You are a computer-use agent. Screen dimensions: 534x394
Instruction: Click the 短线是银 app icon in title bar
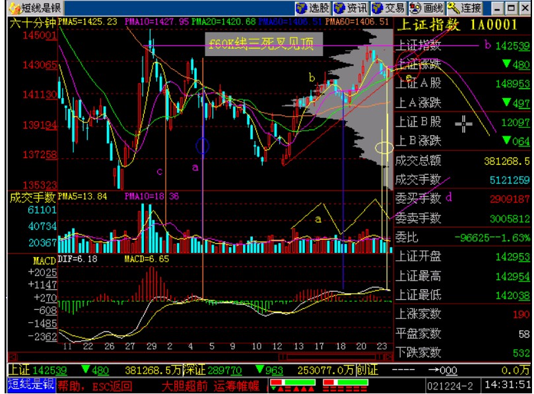(15, 8)
